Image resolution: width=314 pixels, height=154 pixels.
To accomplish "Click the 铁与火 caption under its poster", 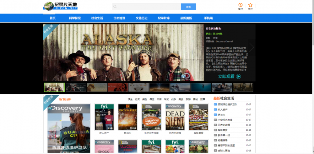I will [128, 133].
